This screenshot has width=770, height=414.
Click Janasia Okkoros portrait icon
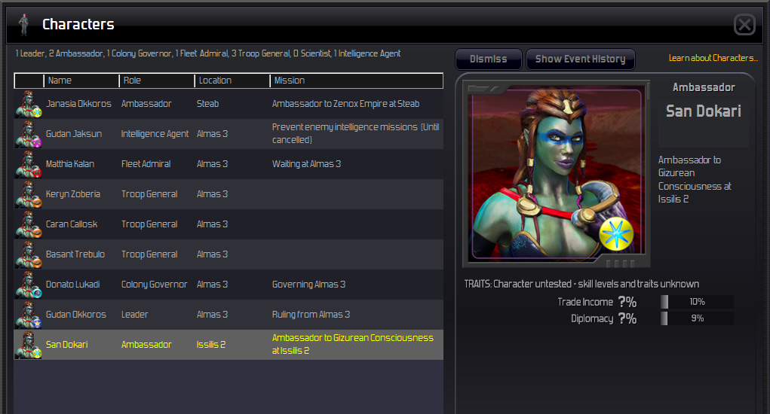coord(29,104)
